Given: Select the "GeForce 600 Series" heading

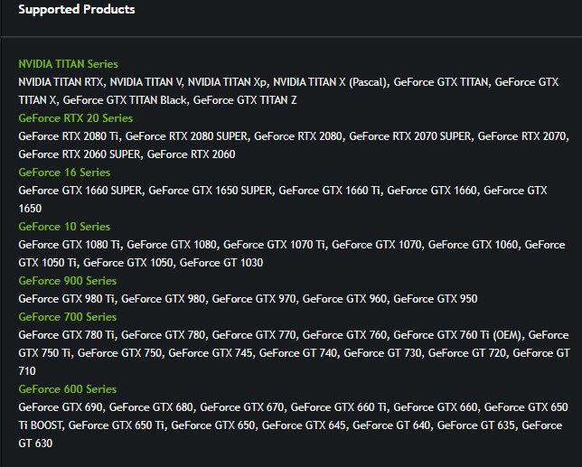Looking at the screenshot, I should [68, 388].
